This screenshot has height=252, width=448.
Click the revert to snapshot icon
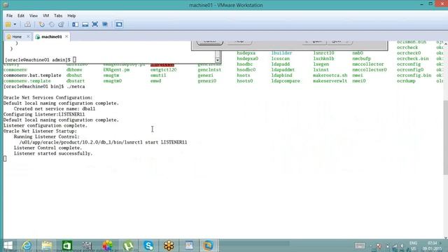tap(52, 24)
